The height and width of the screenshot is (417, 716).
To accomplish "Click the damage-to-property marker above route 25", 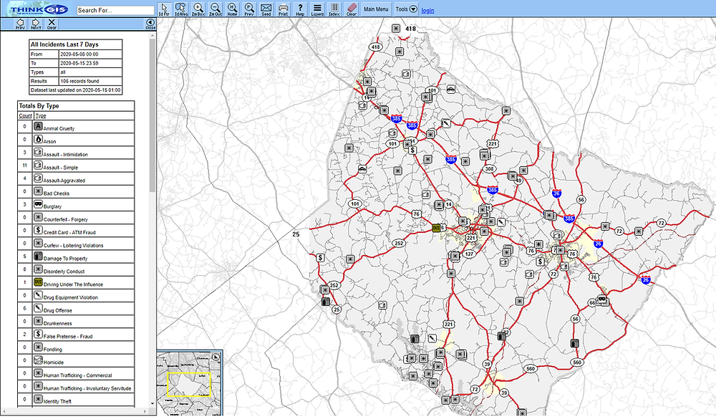I will click(325, 302).
